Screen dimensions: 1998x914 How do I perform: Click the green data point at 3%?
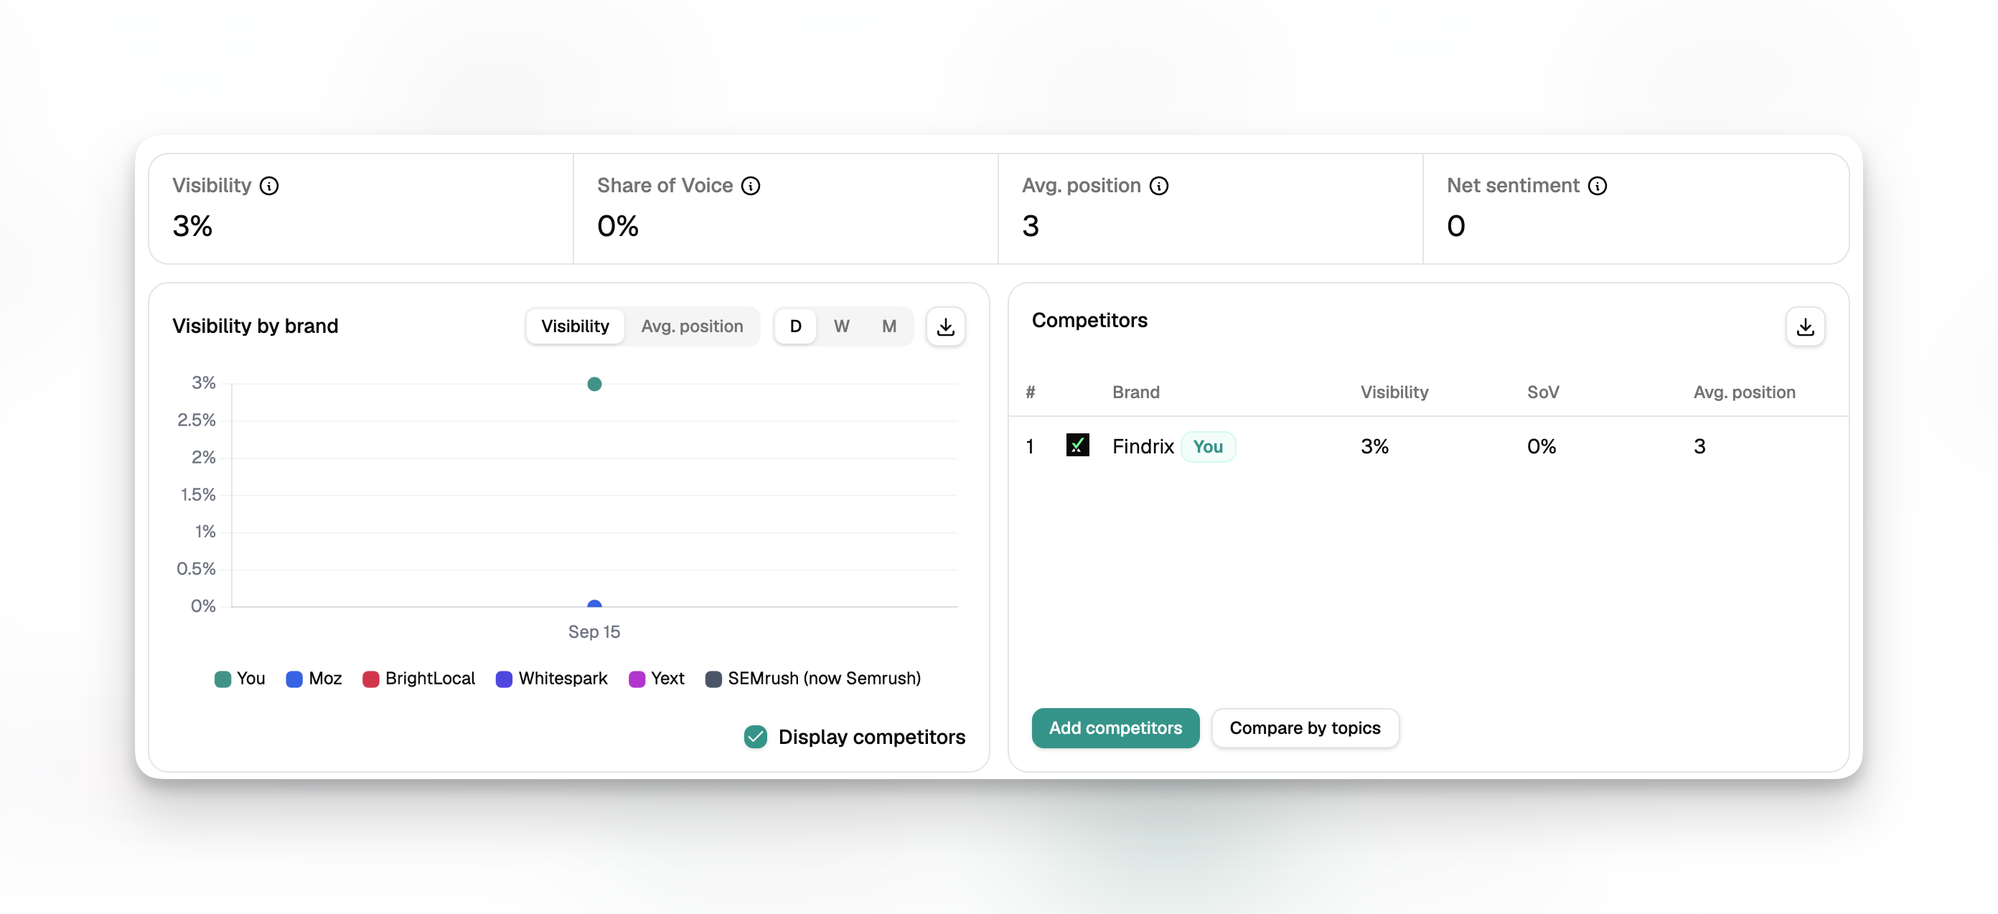pyautogui.click(x=594, y=384)
